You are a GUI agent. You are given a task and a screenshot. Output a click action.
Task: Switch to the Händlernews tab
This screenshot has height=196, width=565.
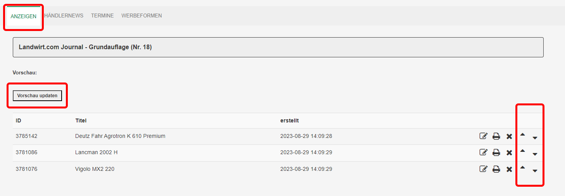point(64,16)
